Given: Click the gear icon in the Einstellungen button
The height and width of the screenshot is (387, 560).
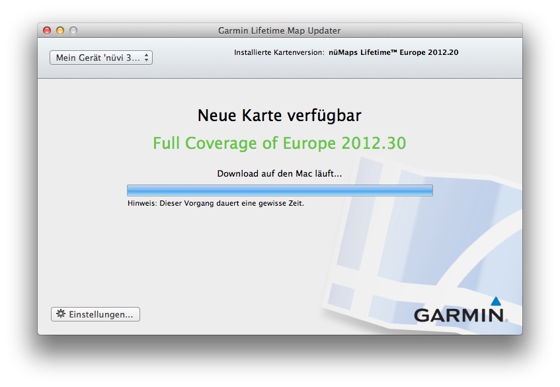Looking at the screenshot, I should 61,314.
